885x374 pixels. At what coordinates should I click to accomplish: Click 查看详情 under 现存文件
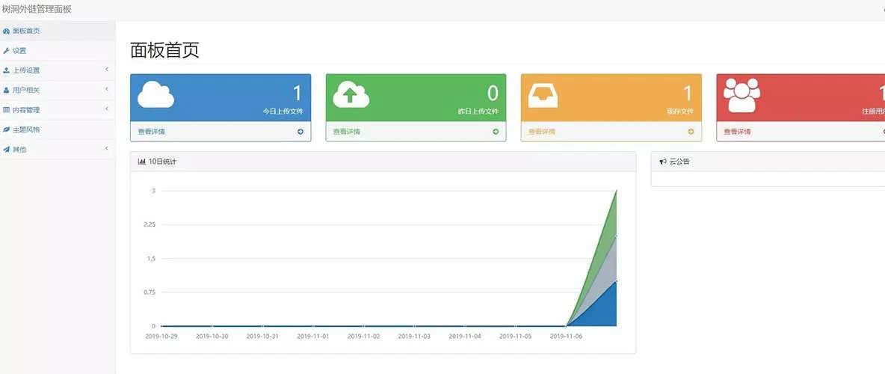pos(542,132)
